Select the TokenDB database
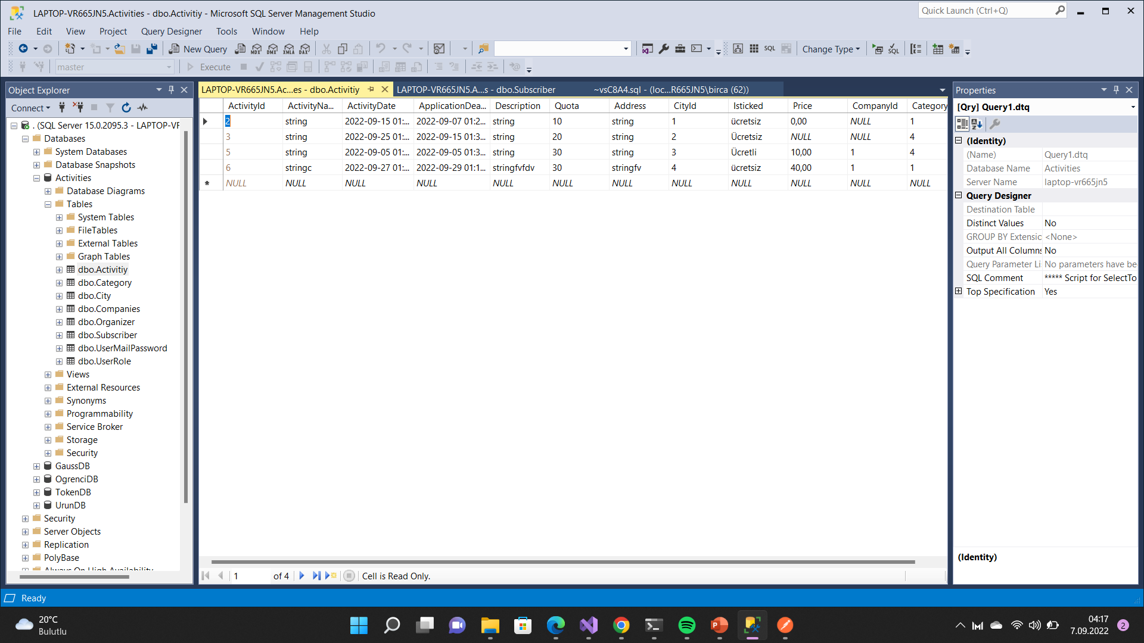This screenshot has width=1144, height=643. pos(73,492)
